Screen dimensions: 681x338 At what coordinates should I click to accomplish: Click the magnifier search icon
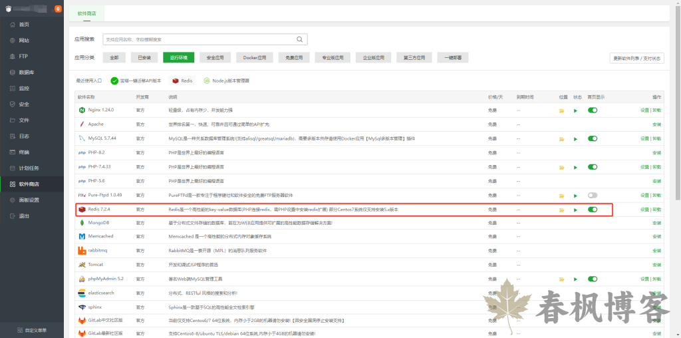[300, 39]
